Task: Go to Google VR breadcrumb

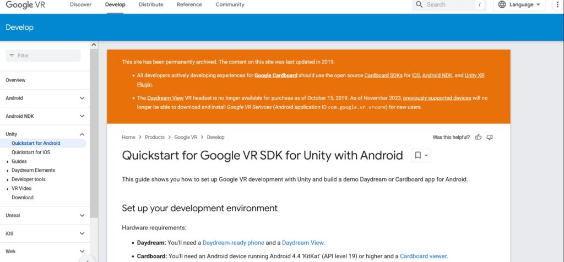Action: [186, 137]
